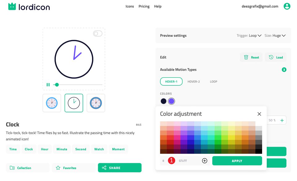Select the purple color swatch under COLORS
The image size is (297, 181).
coord(171,101)
